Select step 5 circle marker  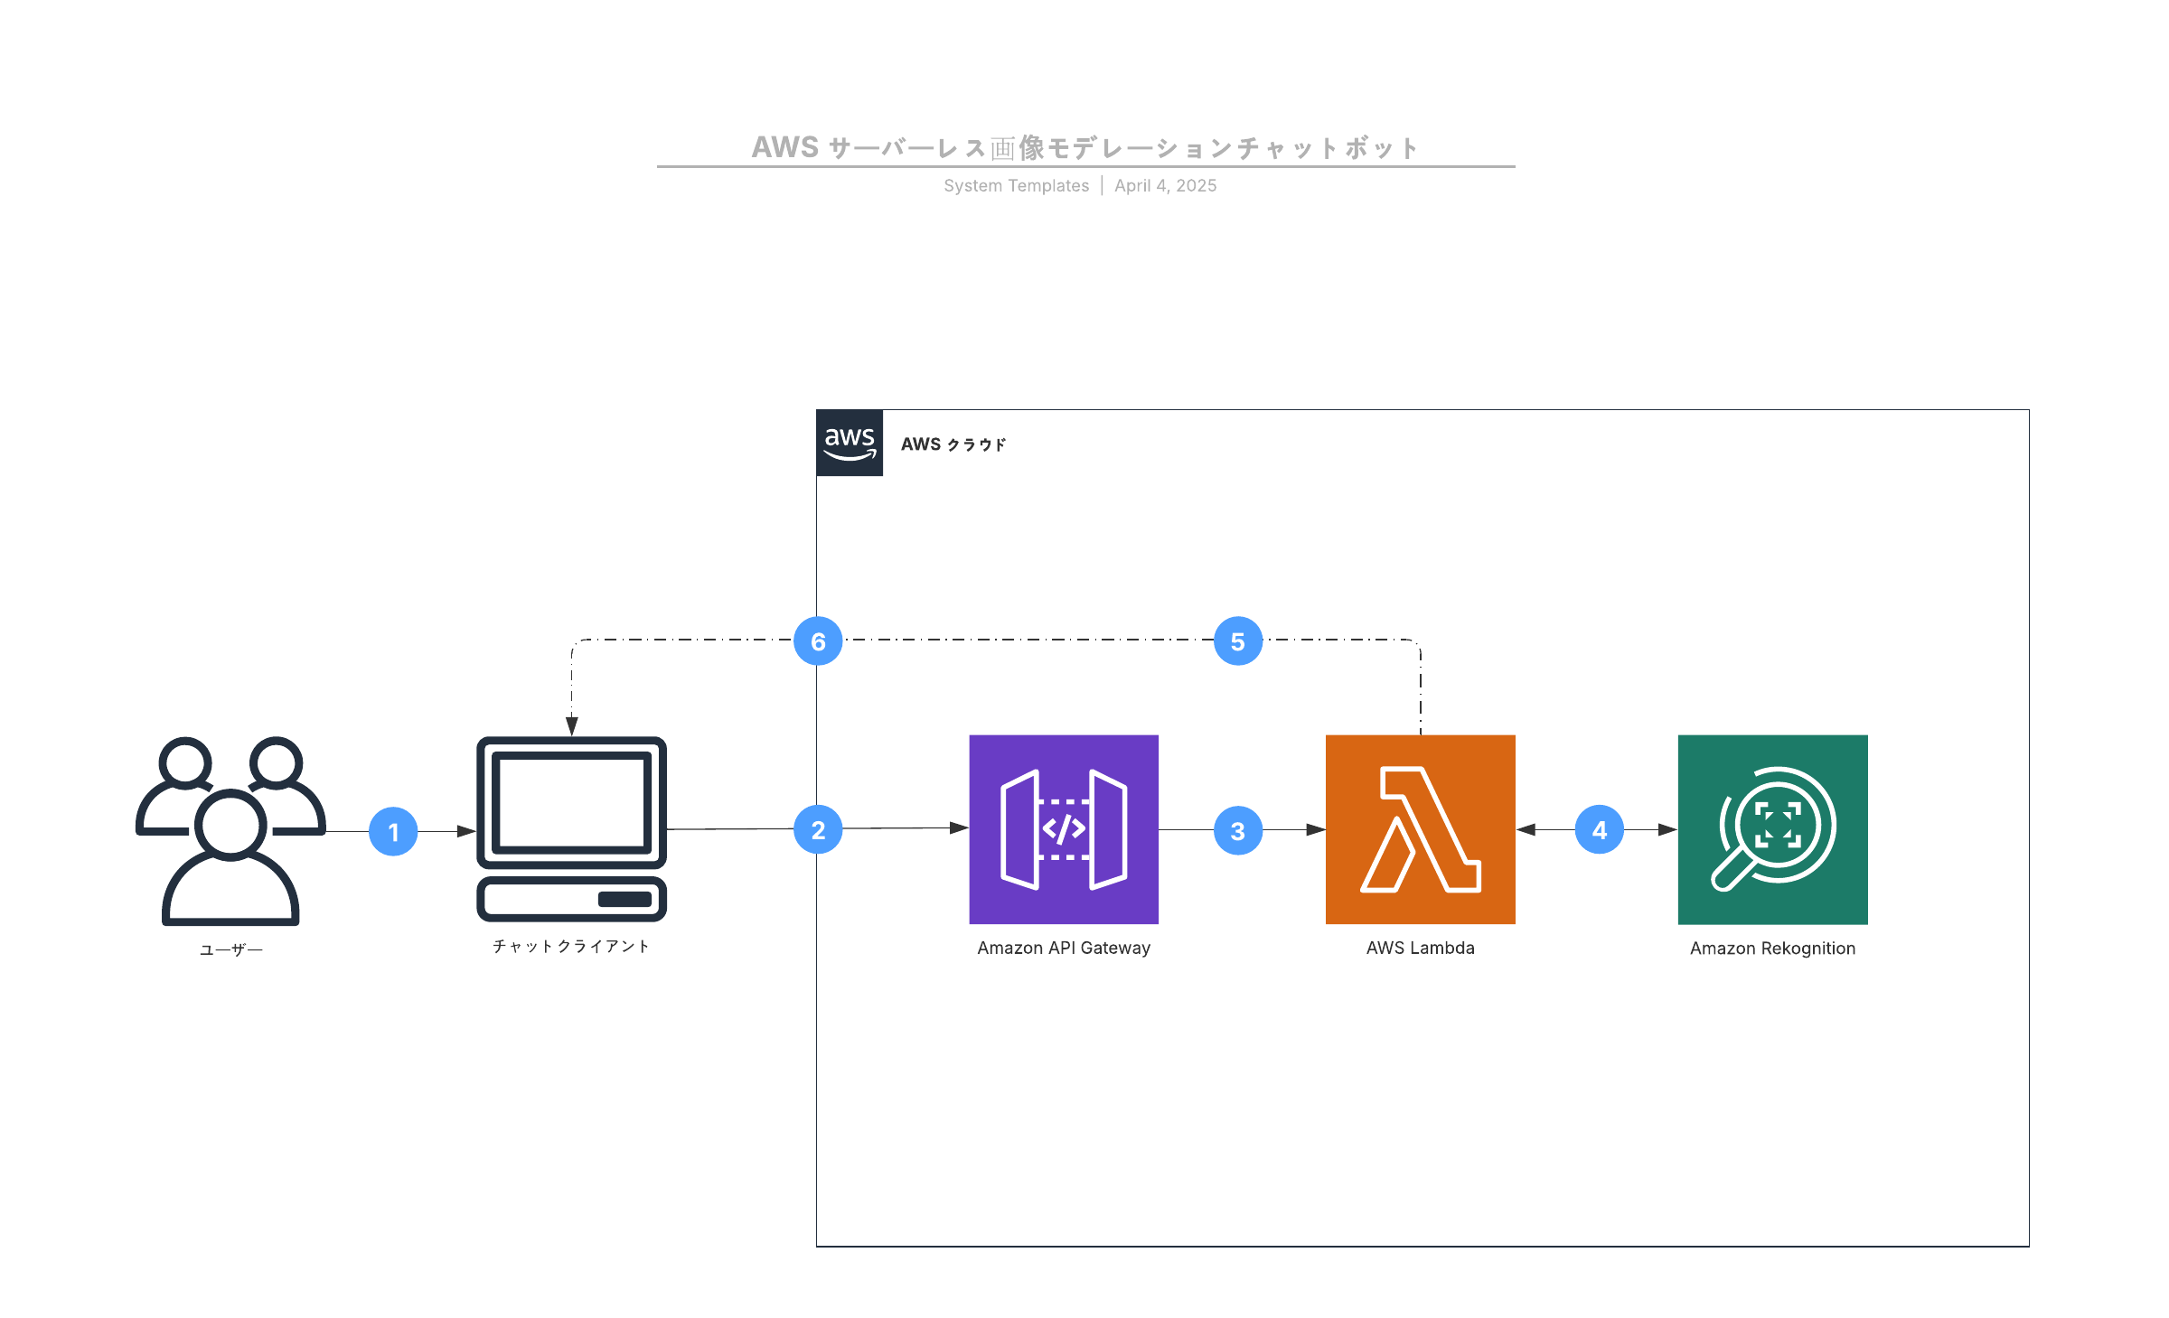pyautogui.click(x=1238, y=641)
